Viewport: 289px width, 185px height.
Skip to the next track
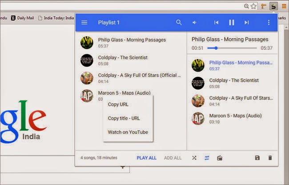(246, 23)
